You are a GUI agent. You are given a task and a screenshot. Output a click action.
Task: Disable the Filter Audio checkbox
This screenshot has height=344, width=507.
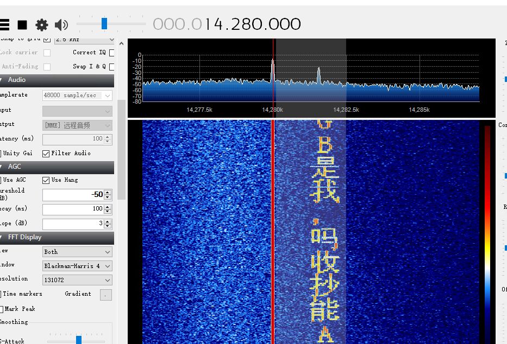(46, 154)
